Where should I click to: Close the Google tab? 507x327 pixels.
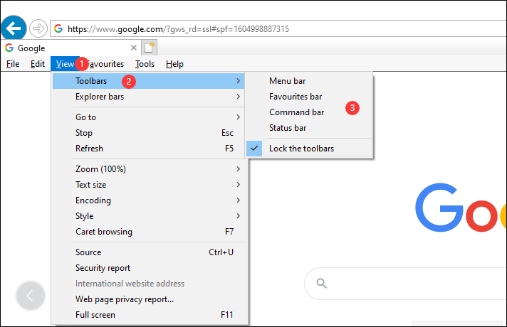pos(134,48)
